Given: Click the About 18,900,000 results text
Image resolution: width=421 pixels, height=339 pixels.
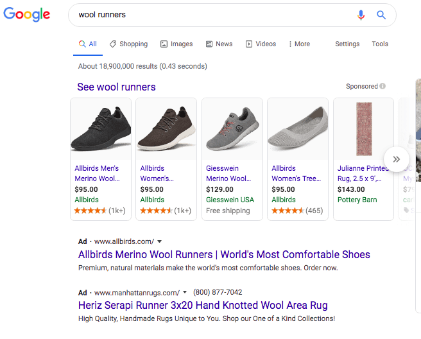Looking at the screenshot, I should 142,66.
